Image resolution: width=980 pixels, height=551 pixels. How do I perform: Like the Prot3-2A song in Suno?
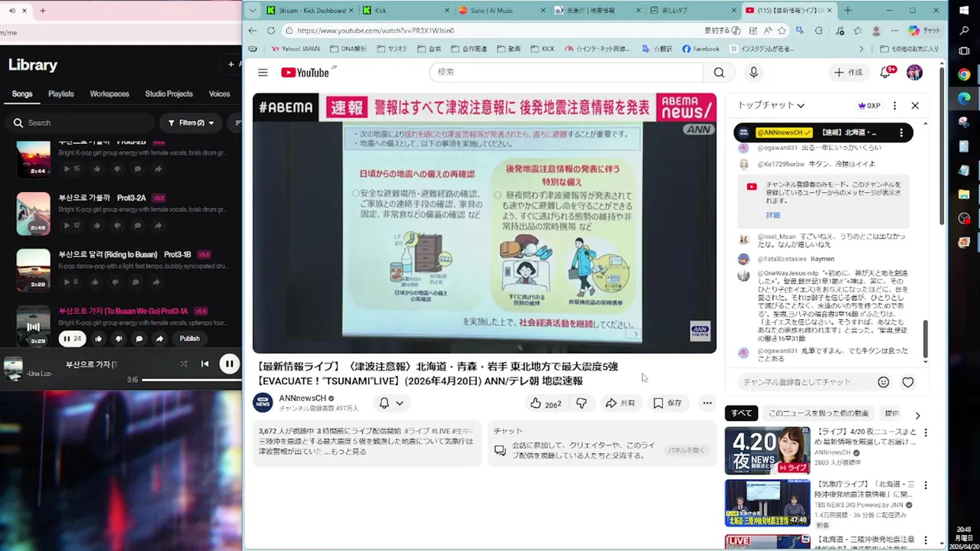[97, 225]
